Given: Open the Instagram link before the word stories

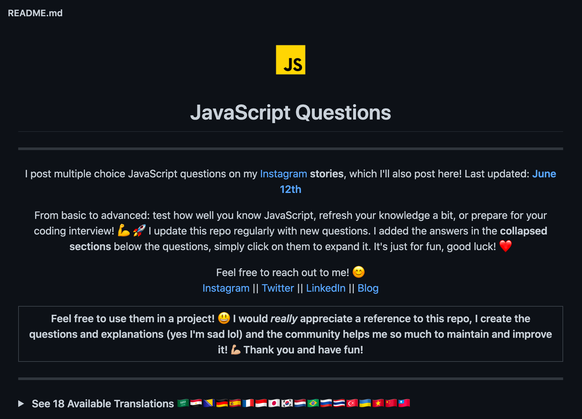Looking at the screenshot, I should point(284,174).
